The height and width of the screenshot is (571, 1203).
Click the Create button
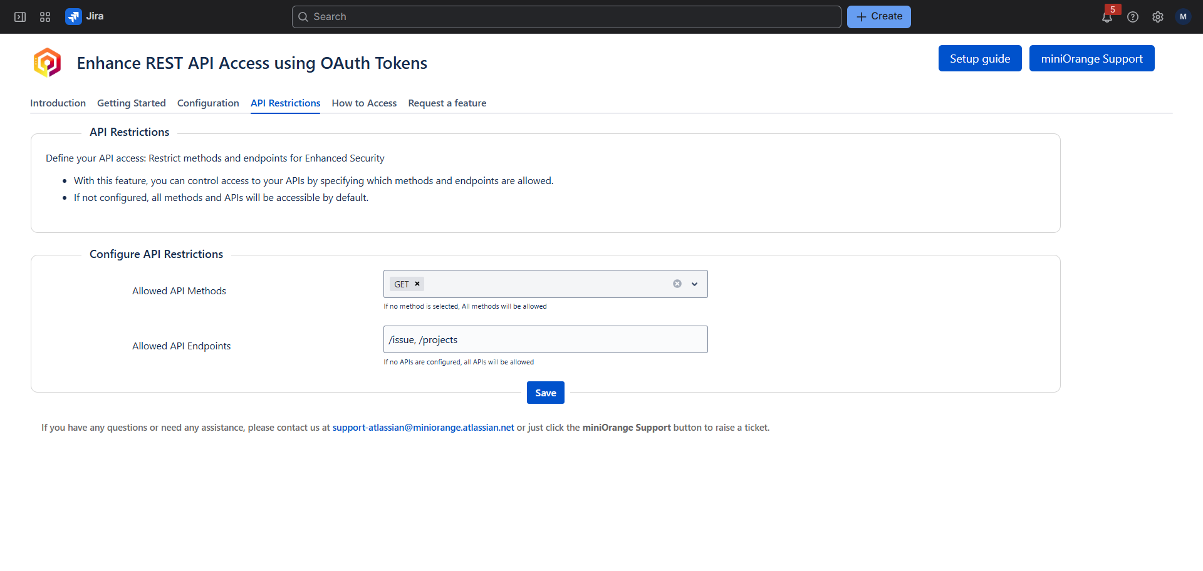tap(878, 17)
